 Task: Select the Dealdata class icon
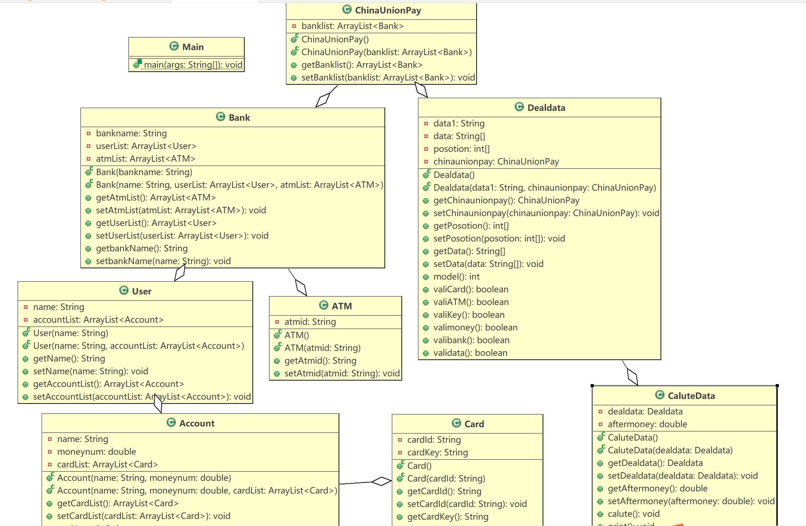click(519, 107)
